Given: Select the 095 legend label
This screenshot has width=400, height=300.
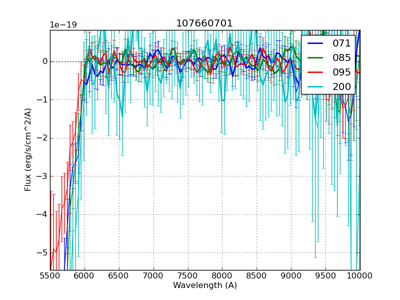Looking at the screenshot, I should pyautogui.click(x=341, y=72).
